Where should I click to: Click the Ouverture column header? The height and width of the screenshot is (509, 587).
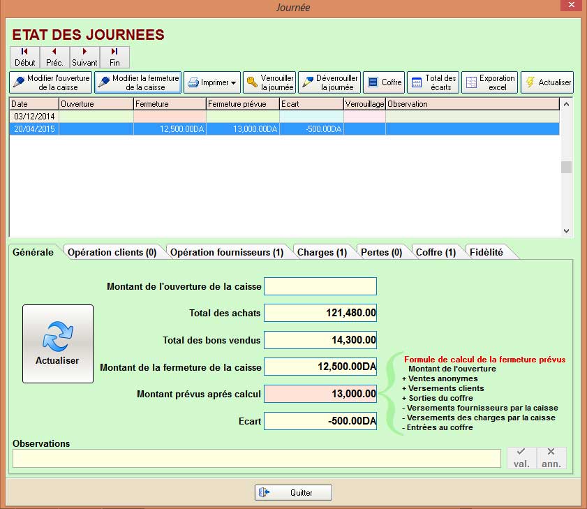(x=96, y=104)
